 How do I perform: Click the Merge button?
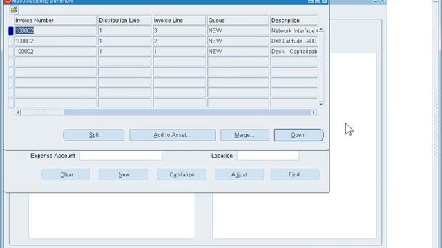[244, 135]
